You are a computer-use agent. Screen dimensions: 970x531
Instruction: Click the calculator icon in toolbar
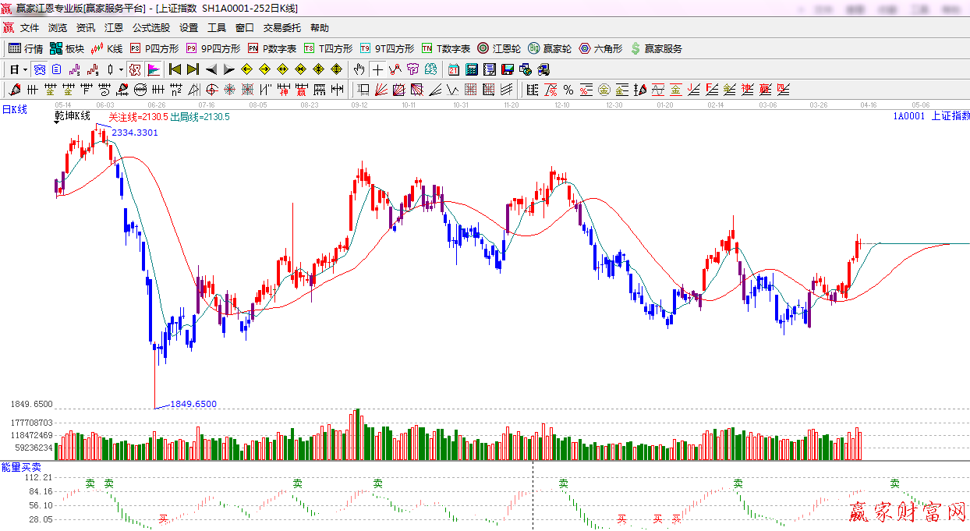point(471,69)
